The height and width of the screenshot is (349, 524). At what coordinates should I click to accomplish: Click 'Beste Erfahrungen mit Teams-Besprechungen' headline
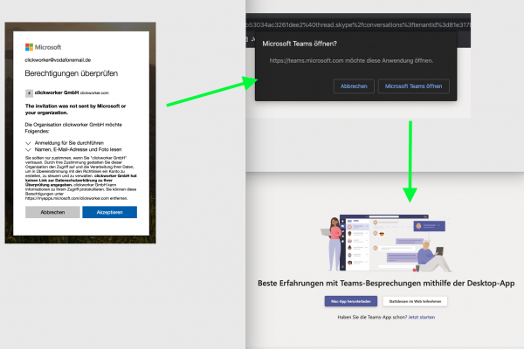pos(386,284)
